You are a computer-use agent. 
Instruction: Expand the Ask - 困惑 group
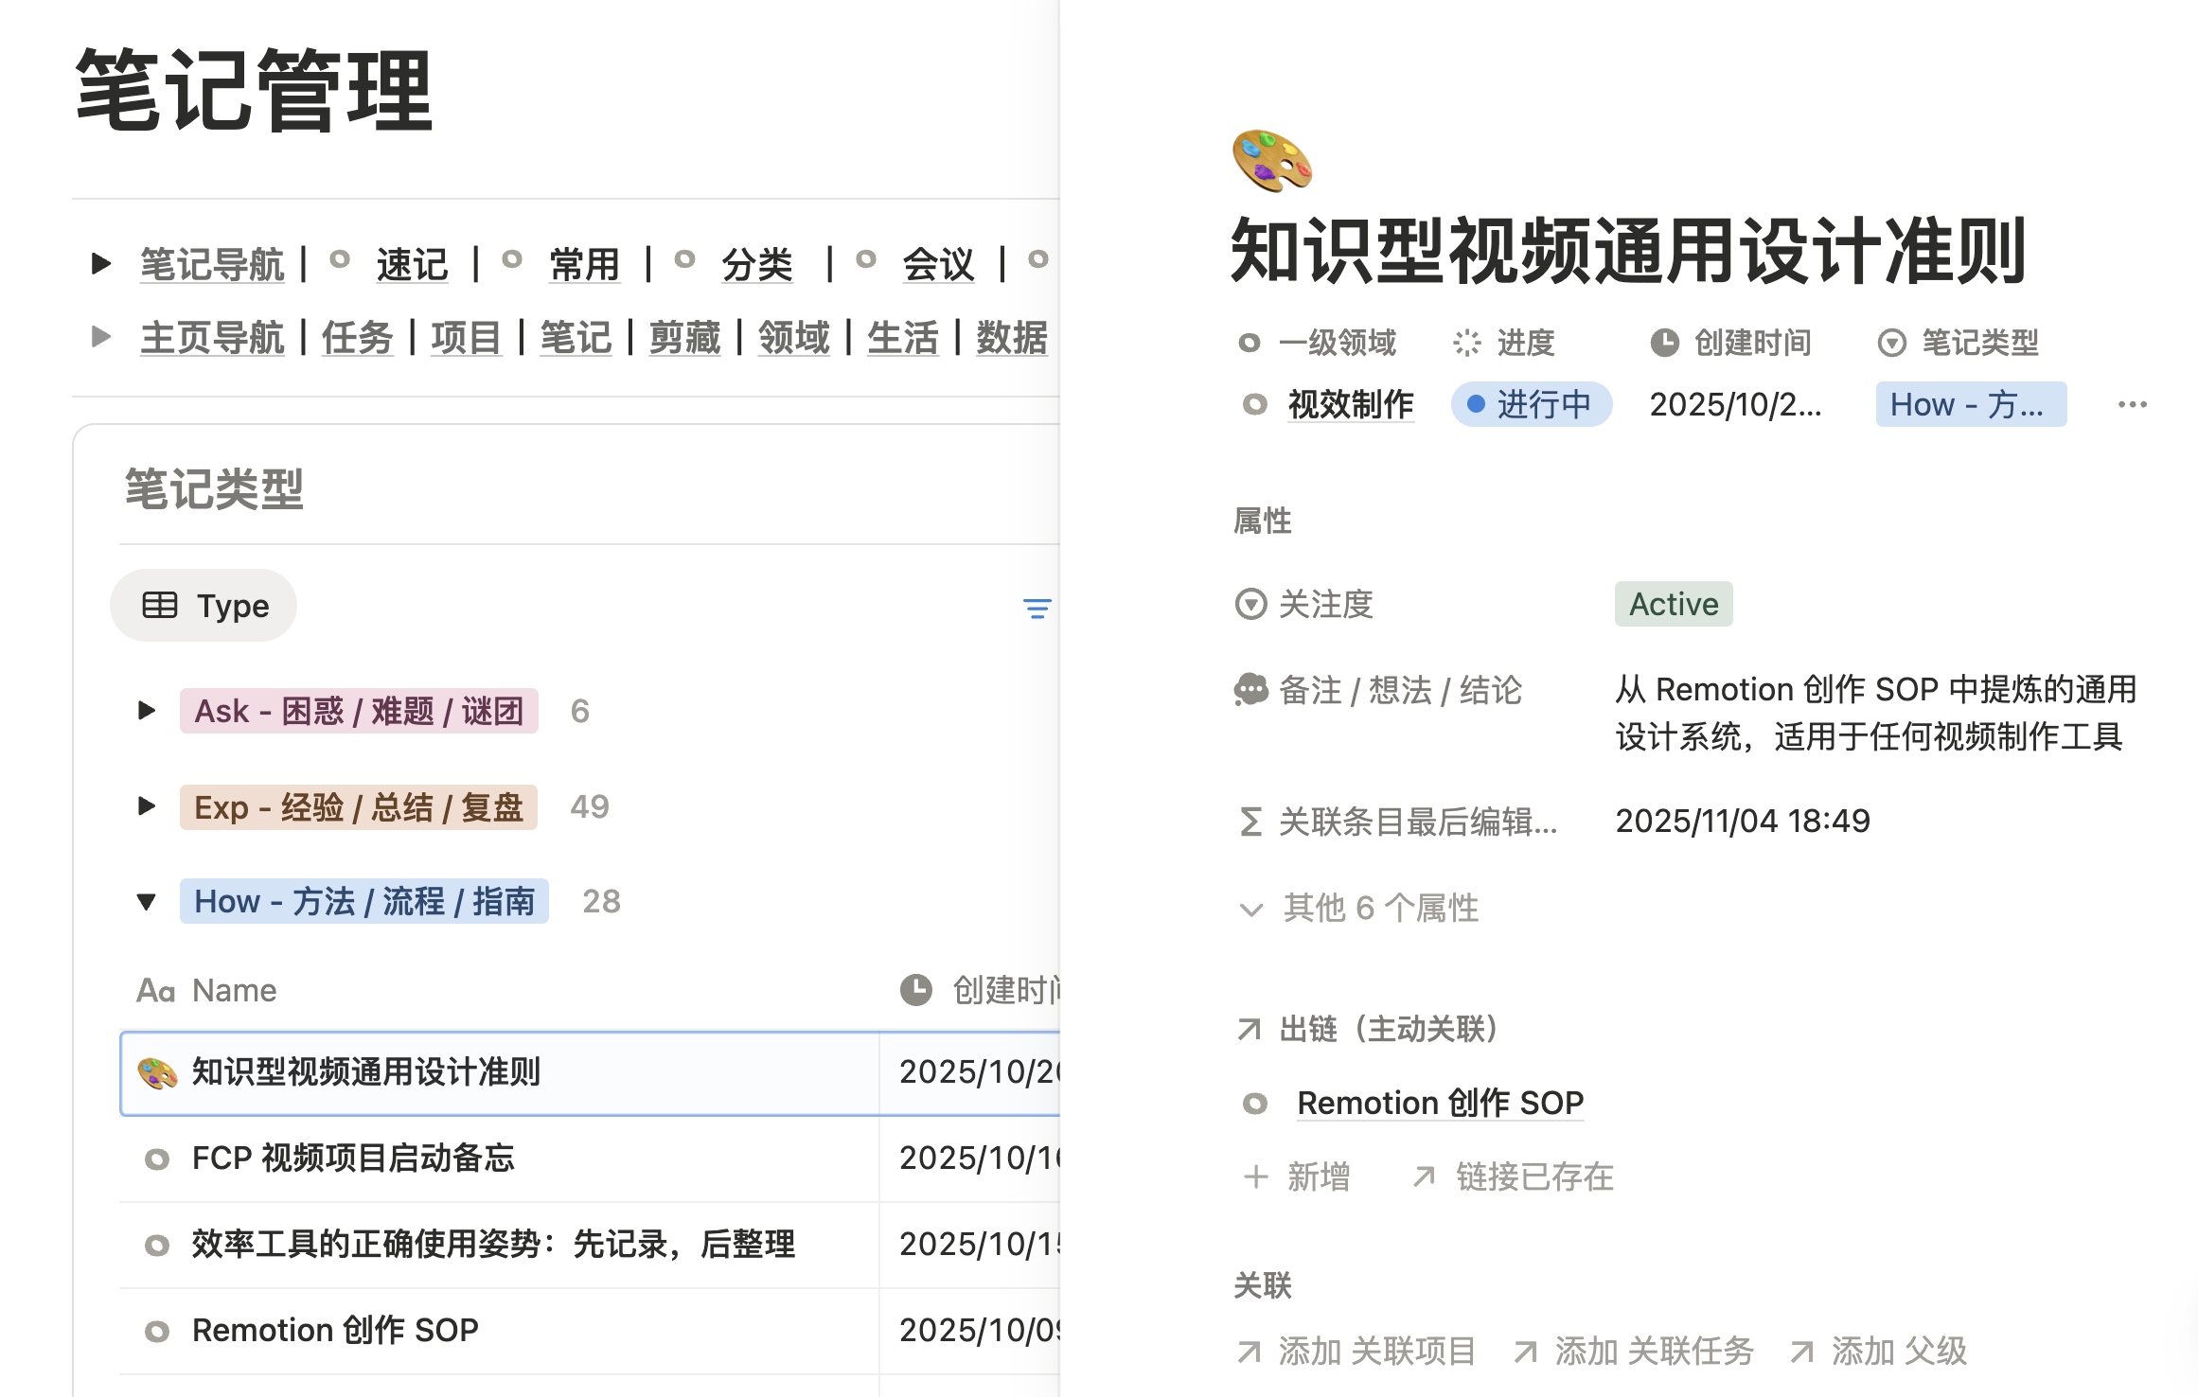(x=146, y=711)
